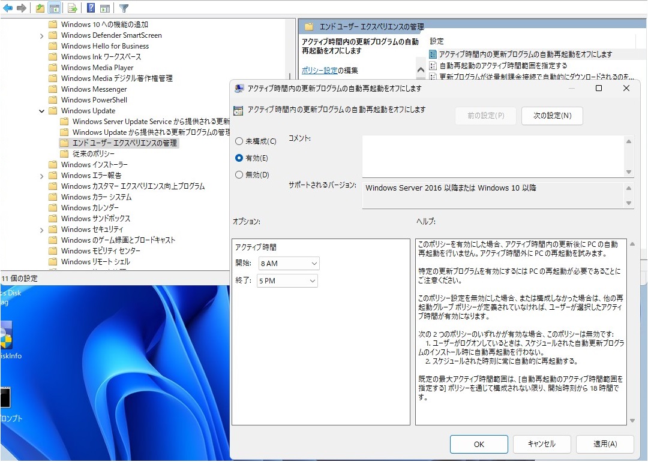Open Help with the question mark icon
The width and height of the screenshot is (648, 462).
point(91,8)
